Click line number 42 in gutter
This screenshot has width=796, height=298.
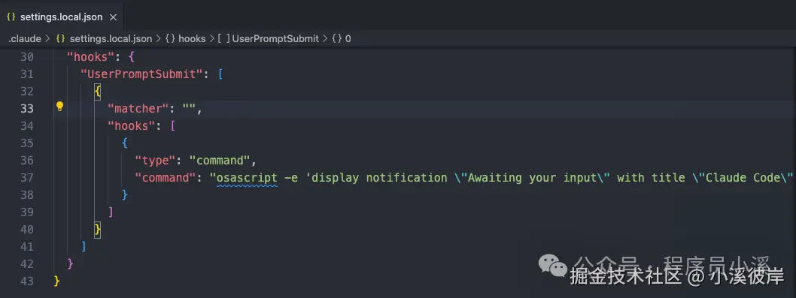(27, 263)
